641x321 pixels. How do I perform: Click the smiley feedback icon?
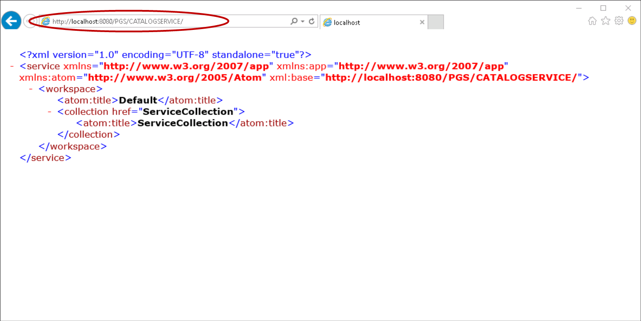(x=632, y=21)
